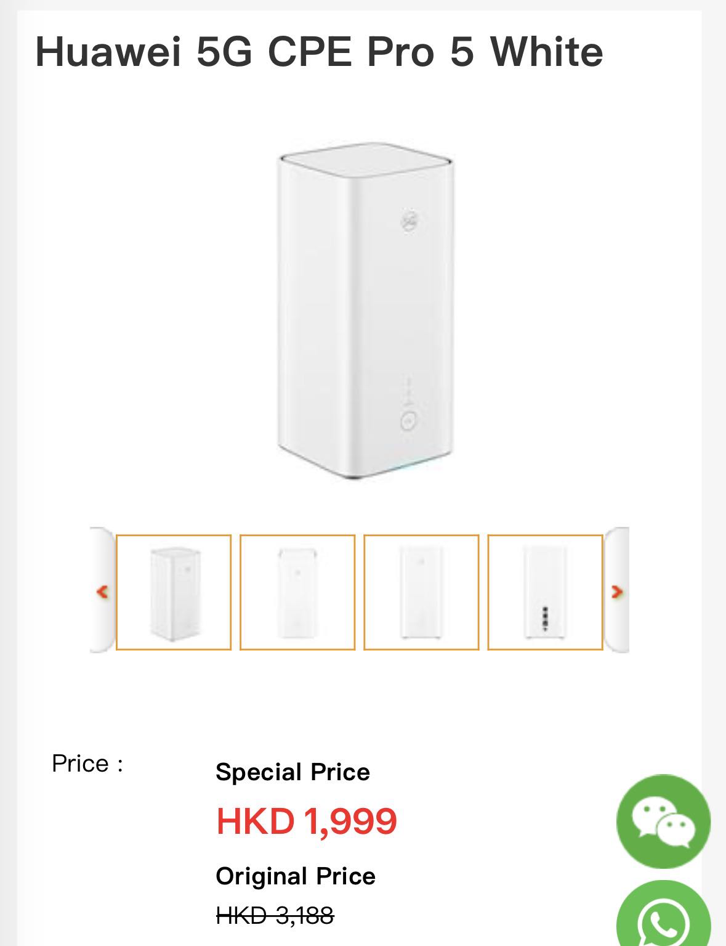
Task: Select the angled-view router thumbnail
Action: click(174, 592)
